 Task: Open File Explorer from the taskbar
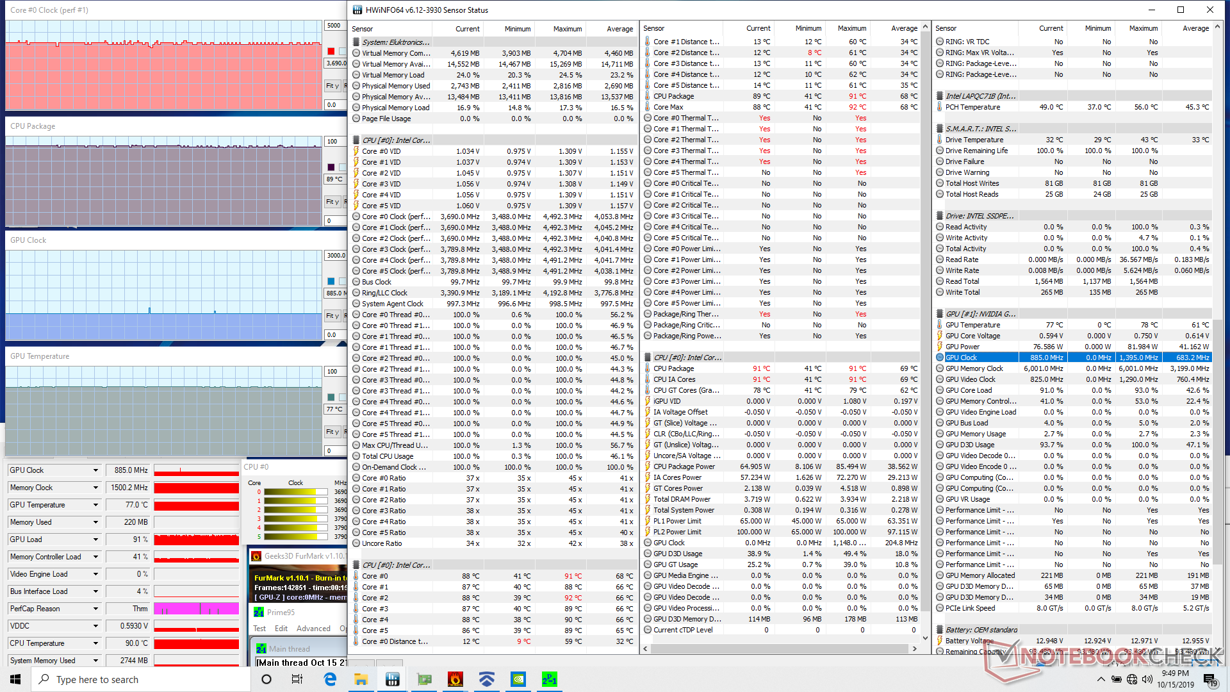pyautogui.click(x=361, y=679)
